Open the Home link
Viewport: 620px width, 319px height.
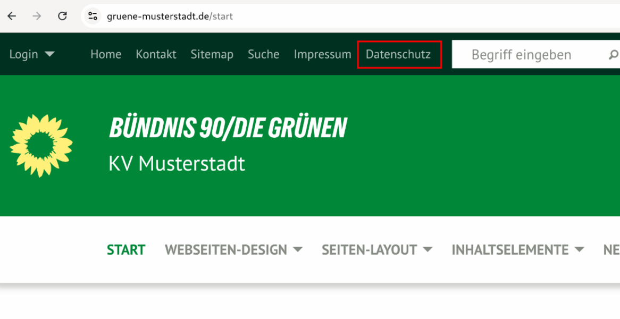[x=106, y=54]
